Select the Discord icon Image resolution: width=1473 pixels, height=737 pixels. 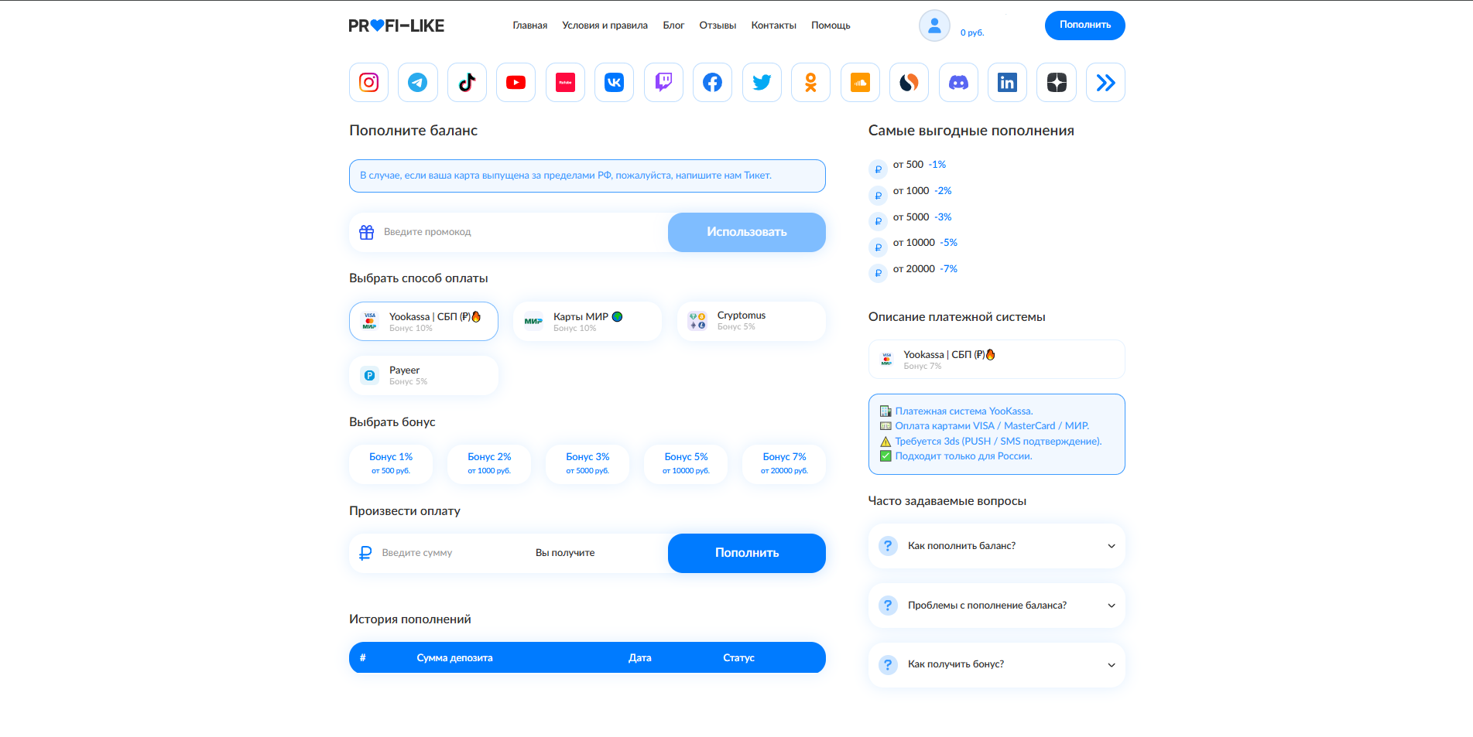pos(958,83)
